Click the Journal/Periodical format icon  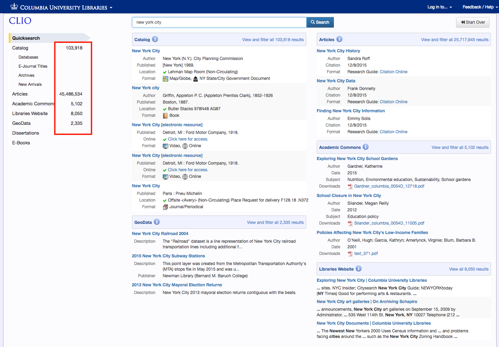coord(166,207)
